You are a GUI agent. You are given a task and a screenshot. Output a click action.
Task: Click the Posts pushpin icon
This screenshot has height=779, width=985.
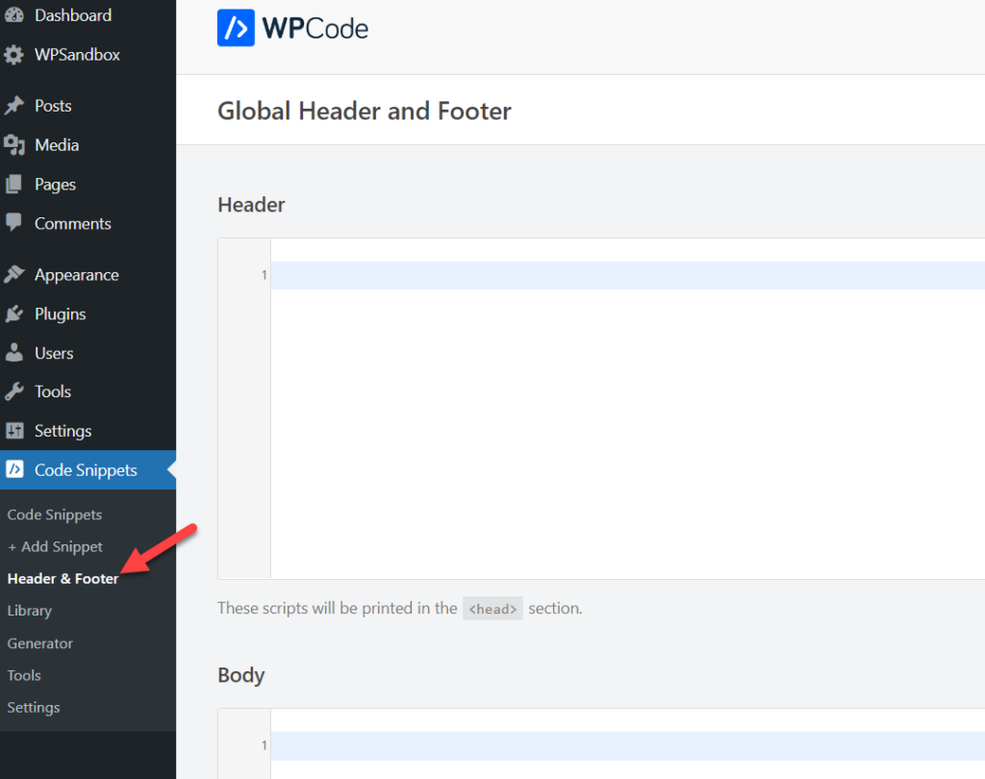(13, 106)
